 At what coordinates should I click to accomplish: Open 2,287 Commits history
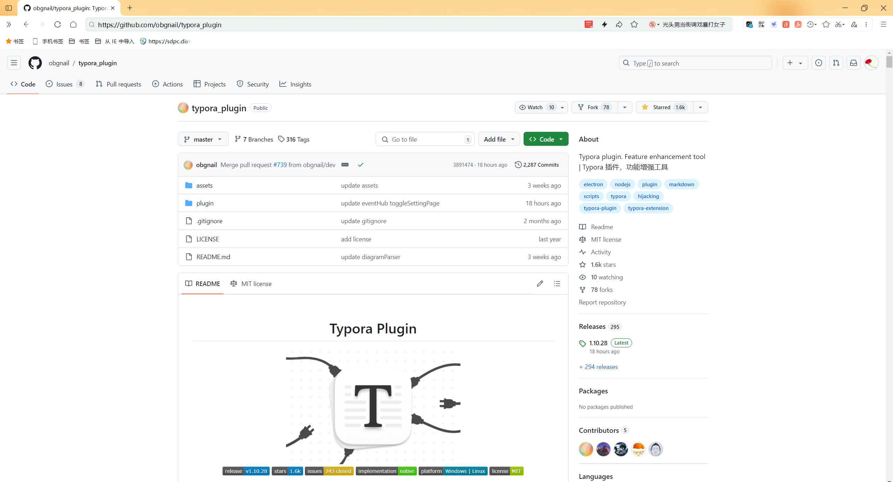tap(537, 165)
